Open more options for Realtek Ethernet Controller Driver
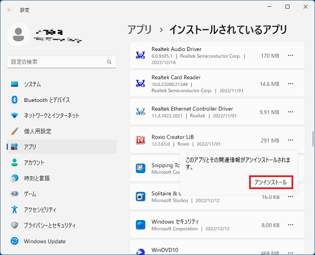This screenshot has height=255, width=315. click(x=290, y=112)
